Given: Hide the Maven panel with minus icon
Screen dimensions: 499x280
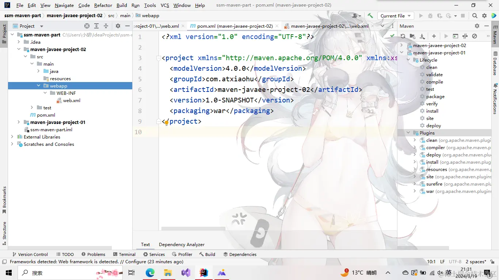Looking at the screenshot, I should [x=487, y=26].
